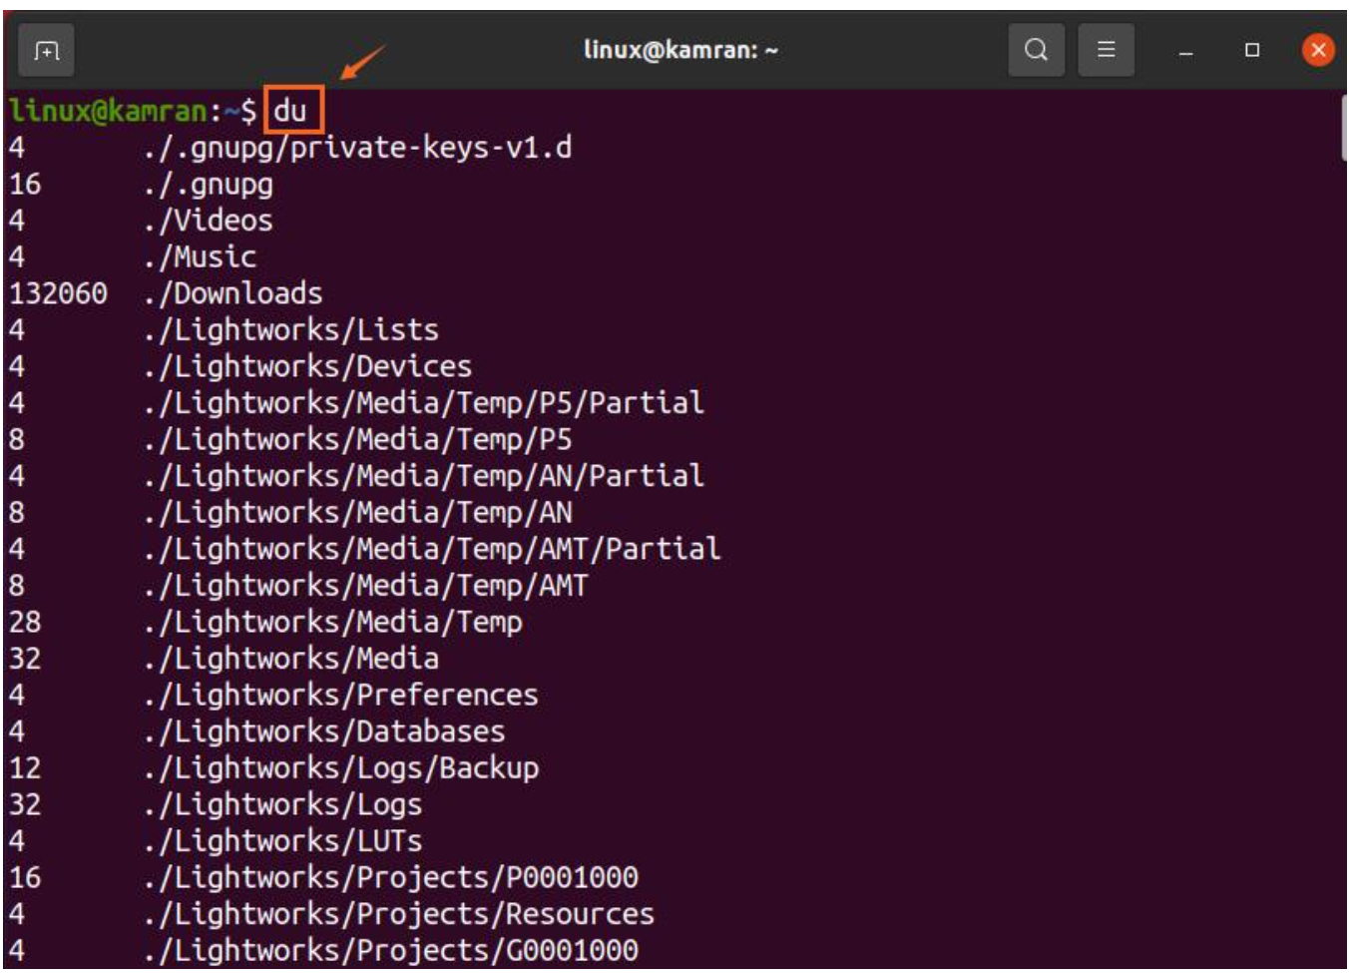
Task: Click the ./Downloads output line
Action: point(232,293)
